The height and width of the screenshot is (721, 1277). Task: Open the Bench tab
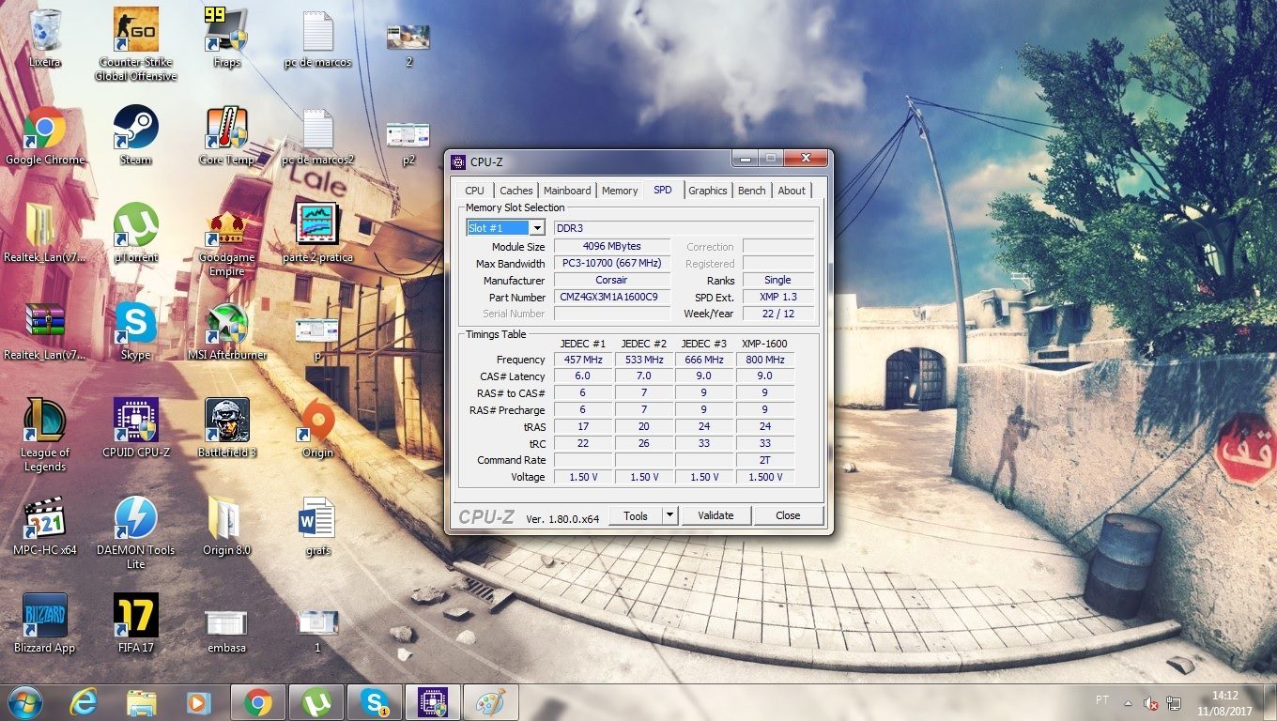(752, 191)
